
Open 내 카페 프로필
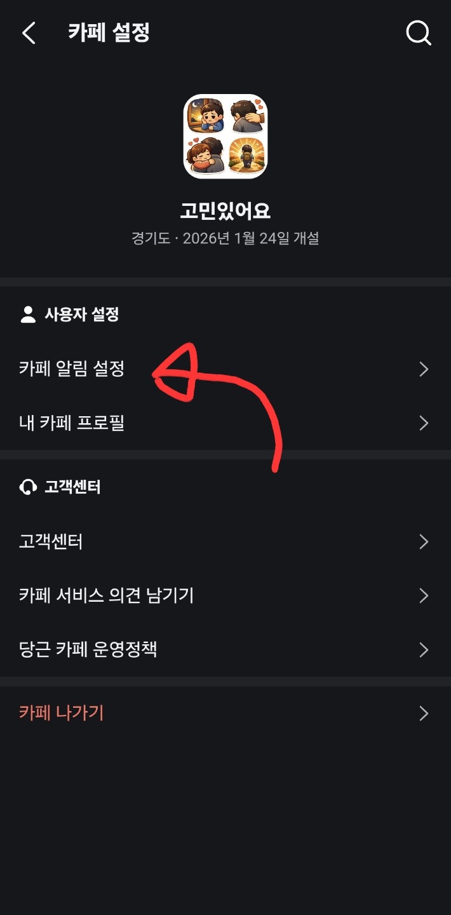(226, 423)
